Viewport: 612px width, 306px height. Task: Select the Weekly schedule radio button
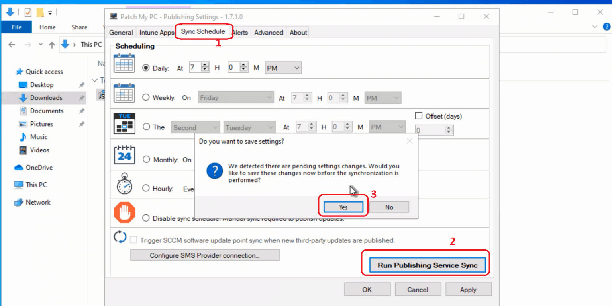(x=146, y=97)
